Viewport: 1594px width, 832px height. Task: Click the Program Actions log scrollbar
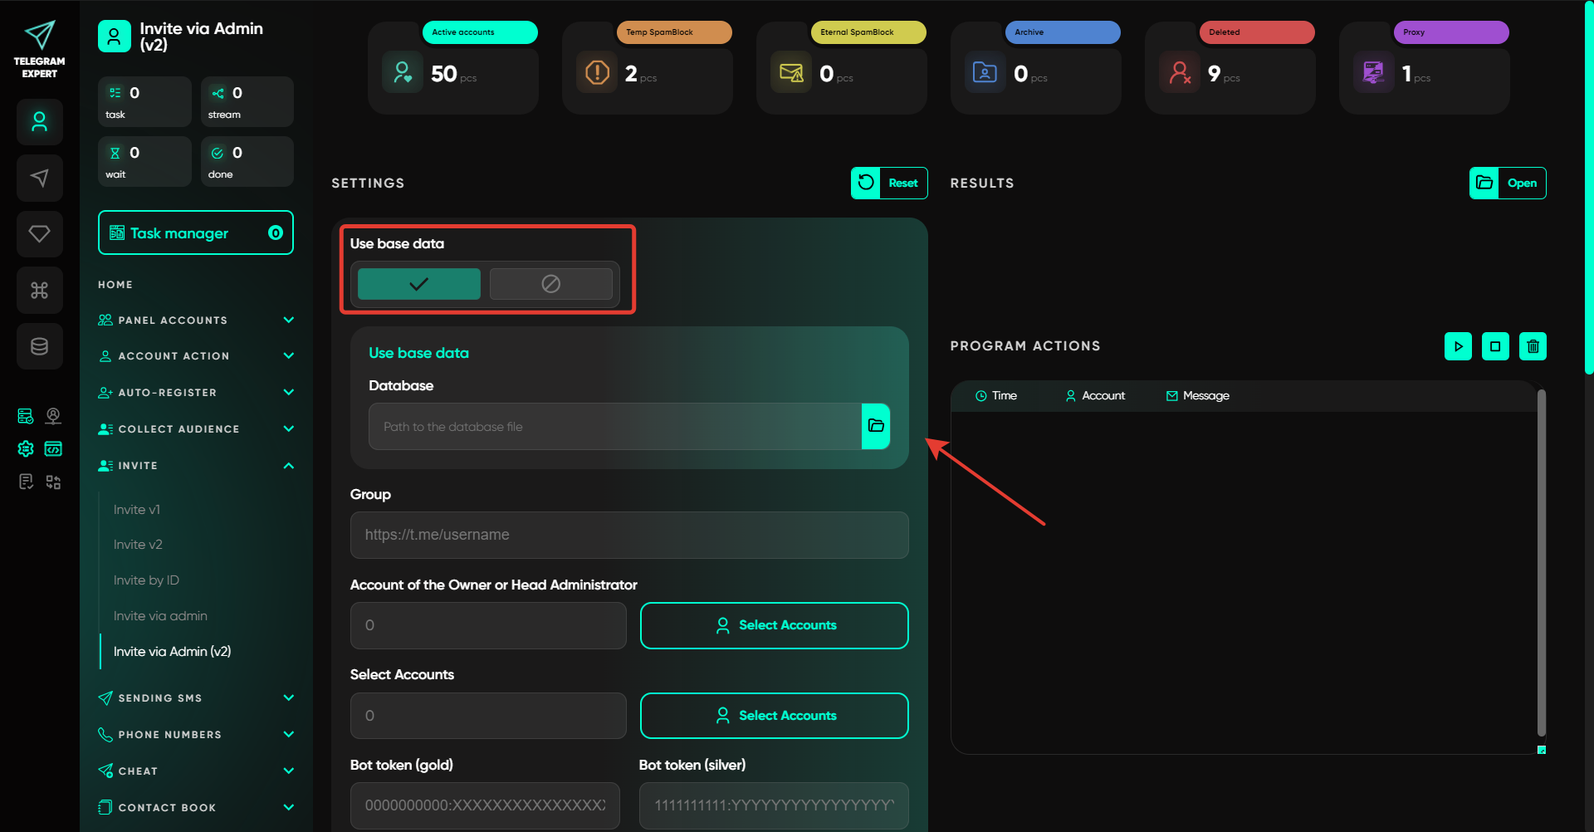tap(1541, 565)
